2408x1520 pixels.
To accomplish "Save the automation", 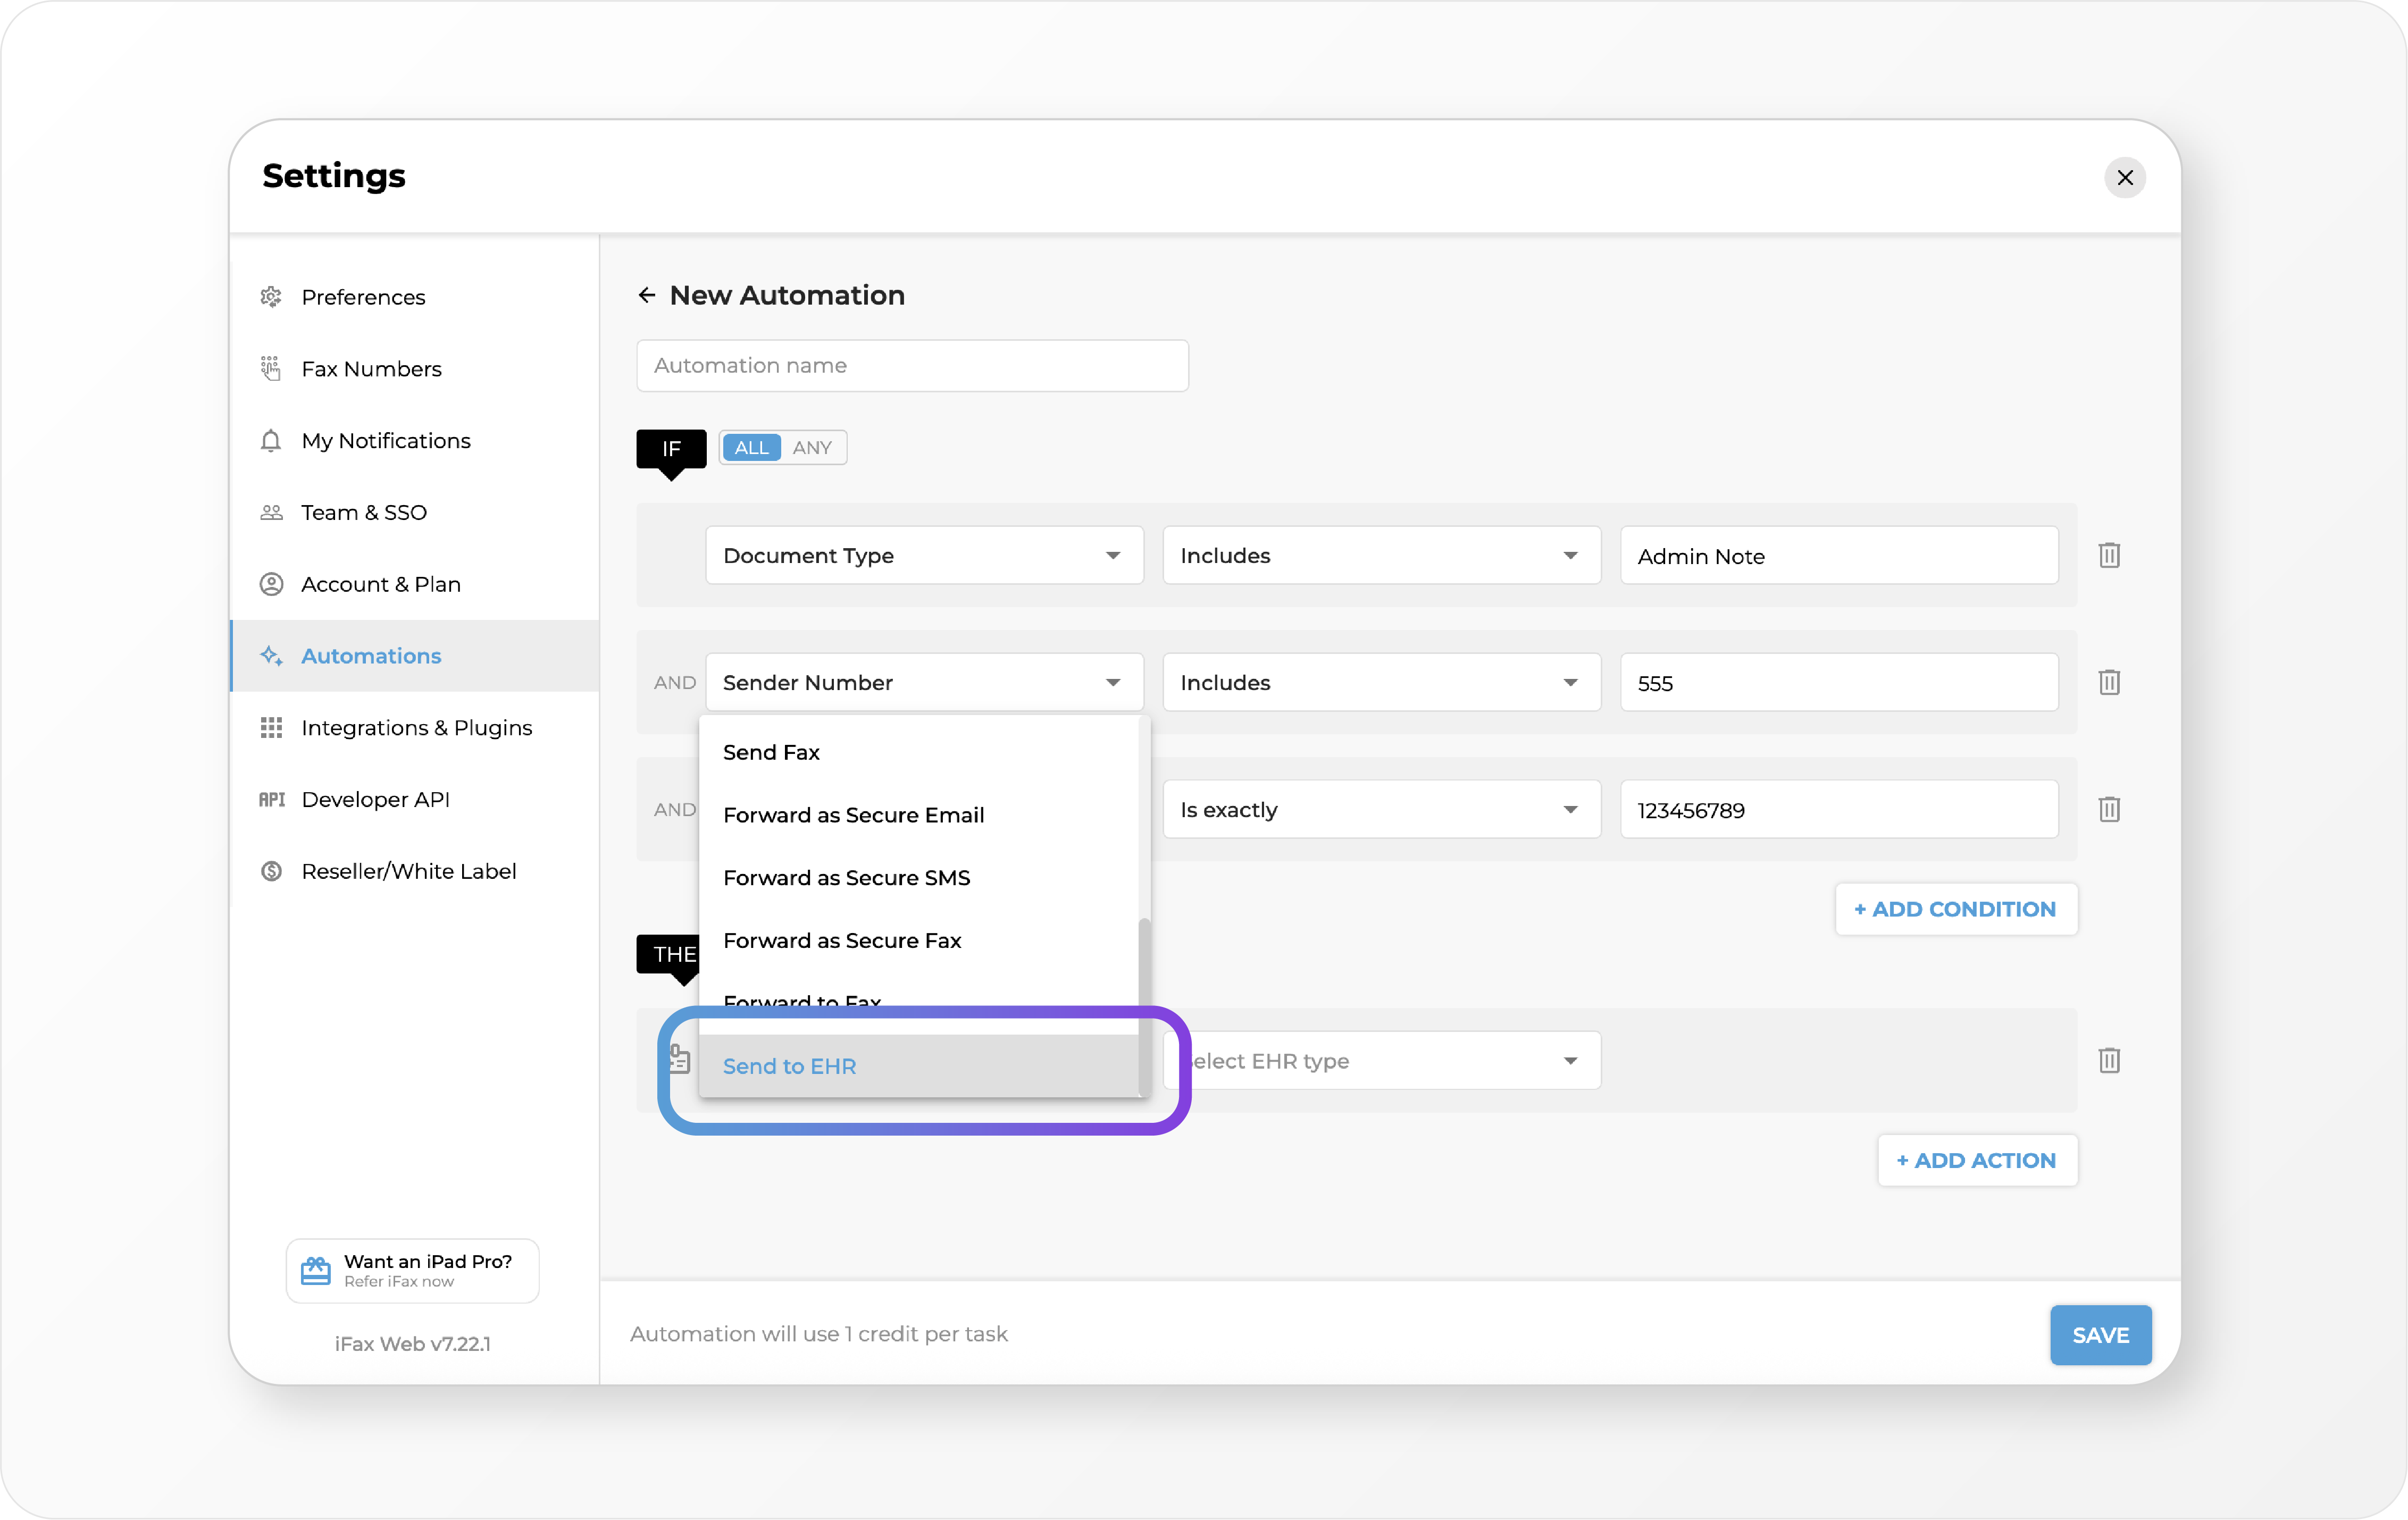I will pos(2100,1335).
